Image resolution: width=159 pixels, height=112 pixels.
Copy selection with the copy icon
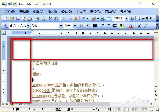(70, 19)
